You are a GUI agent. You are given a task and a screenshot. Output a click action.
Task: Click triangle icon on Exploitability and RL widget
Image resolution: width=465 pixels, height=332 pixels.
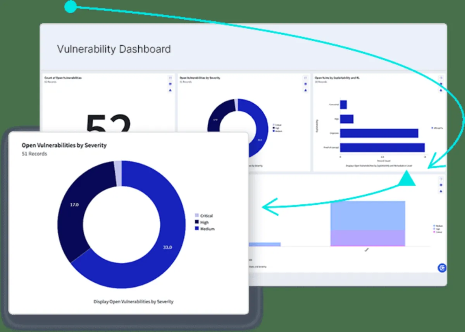click(x=441, y=90)
